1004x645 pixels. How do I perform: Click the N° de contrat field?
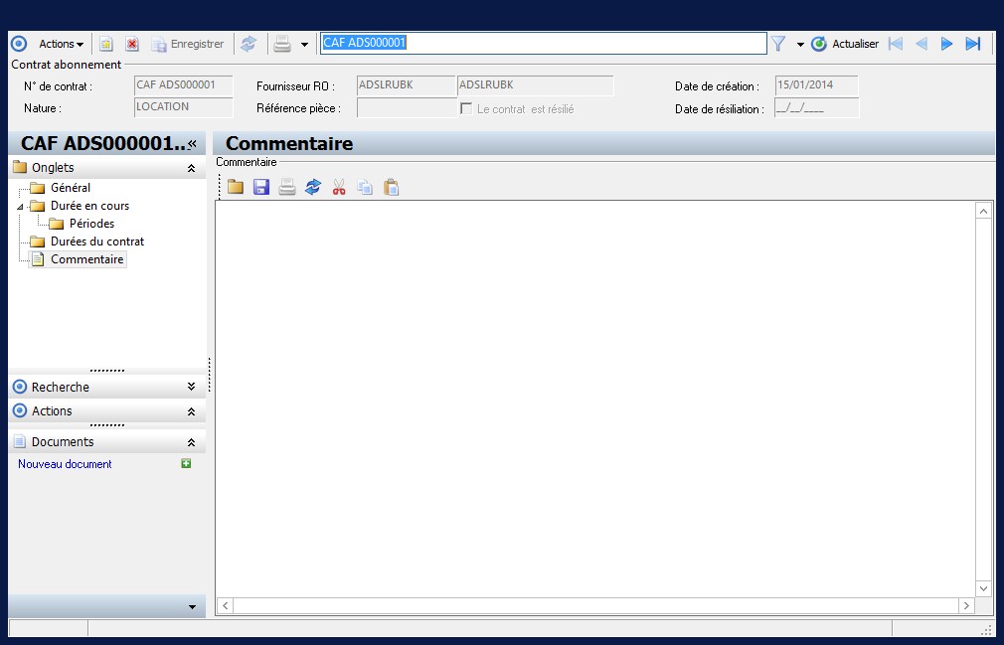pyautogui.click(x=184, y=85)
